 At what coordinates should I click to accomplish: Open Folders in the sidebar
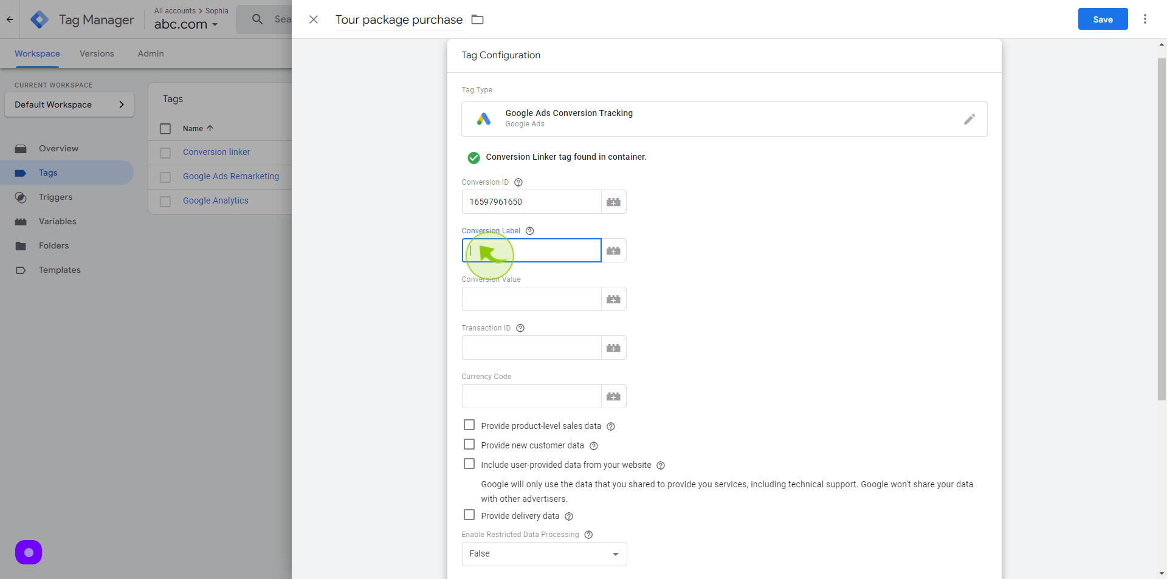point(67,245)
